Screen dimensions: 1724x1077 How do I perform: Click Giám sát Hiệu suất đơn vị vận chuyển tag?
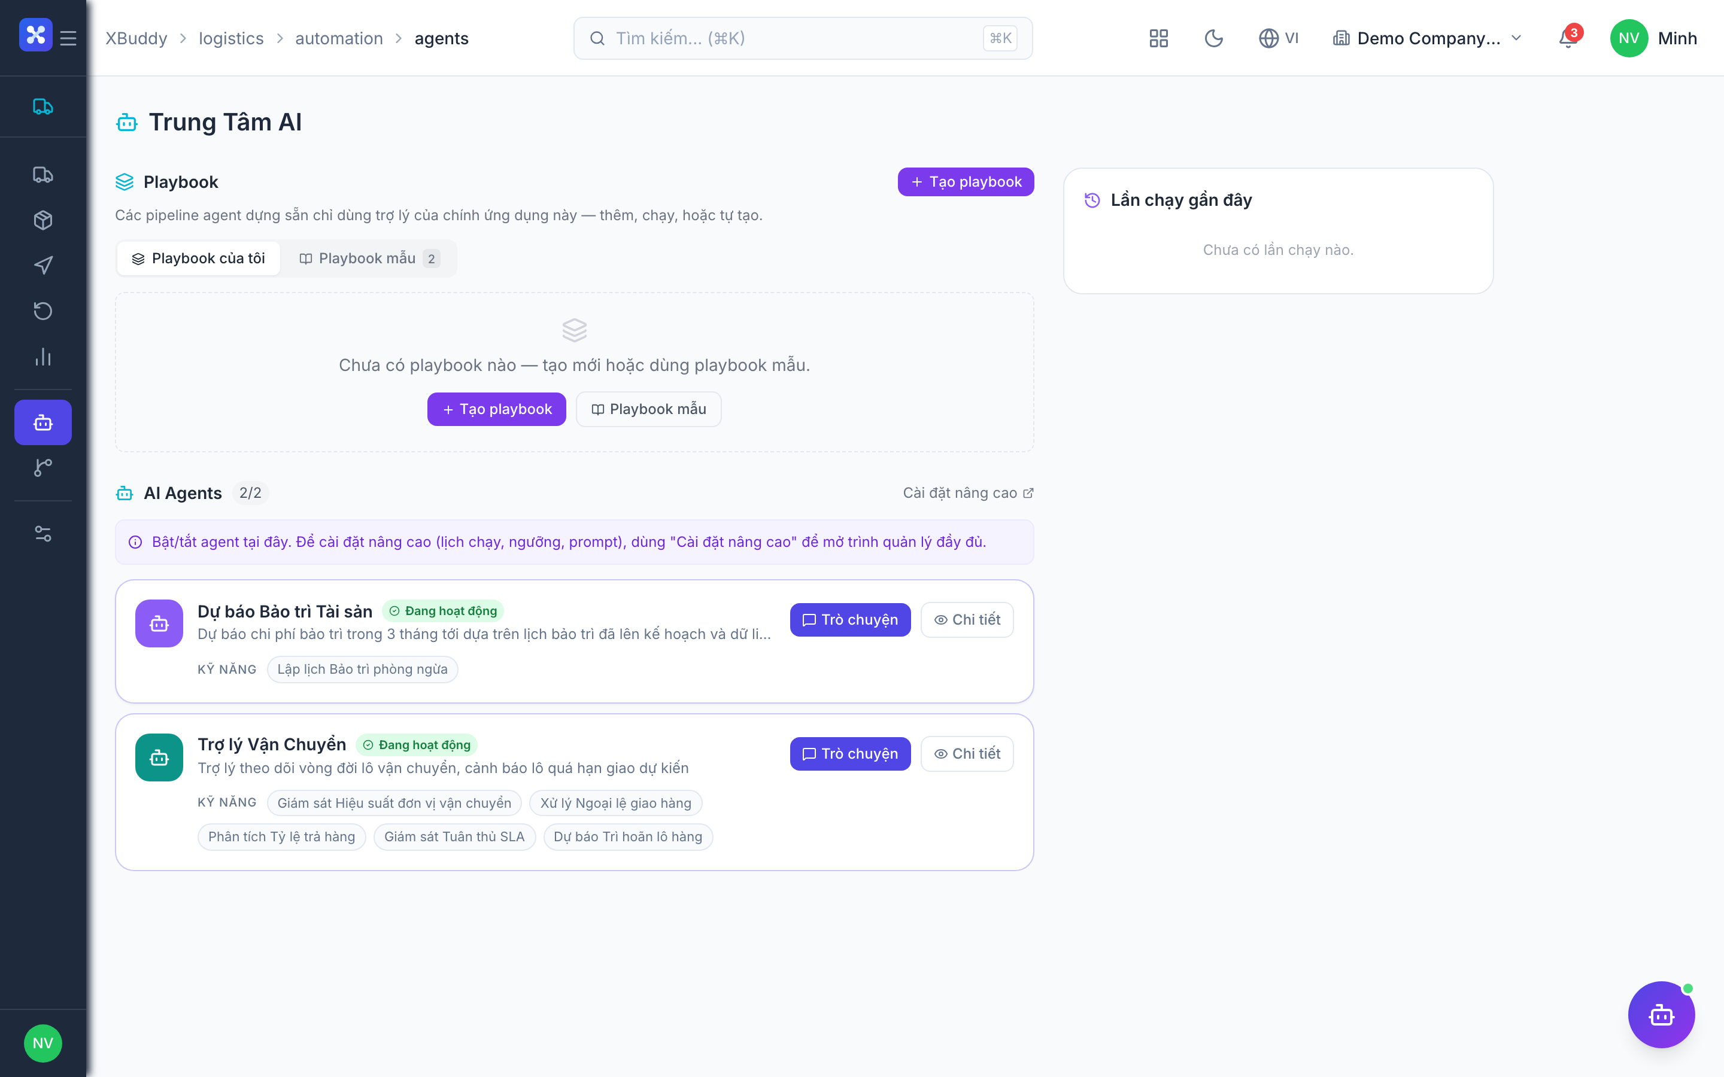pyautogui.click(x=394, y=803)
